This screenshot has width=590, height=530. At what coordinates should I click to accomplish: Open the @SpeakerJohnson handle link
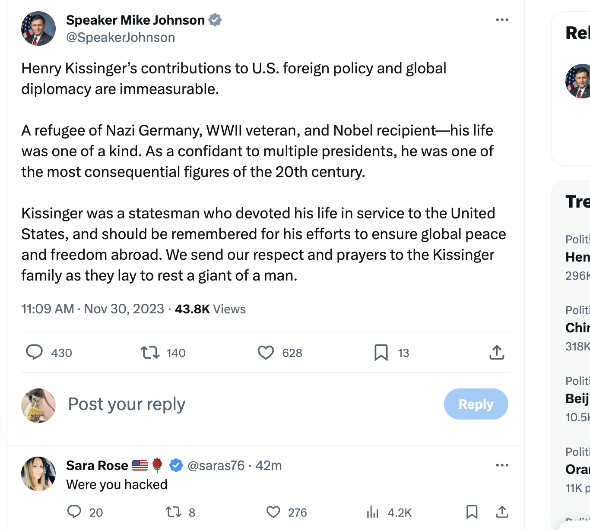[121, 38]
